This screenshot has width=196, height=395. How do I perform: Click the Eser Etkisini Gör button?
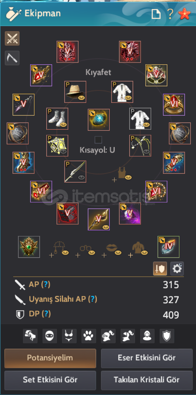click(147, 358)
